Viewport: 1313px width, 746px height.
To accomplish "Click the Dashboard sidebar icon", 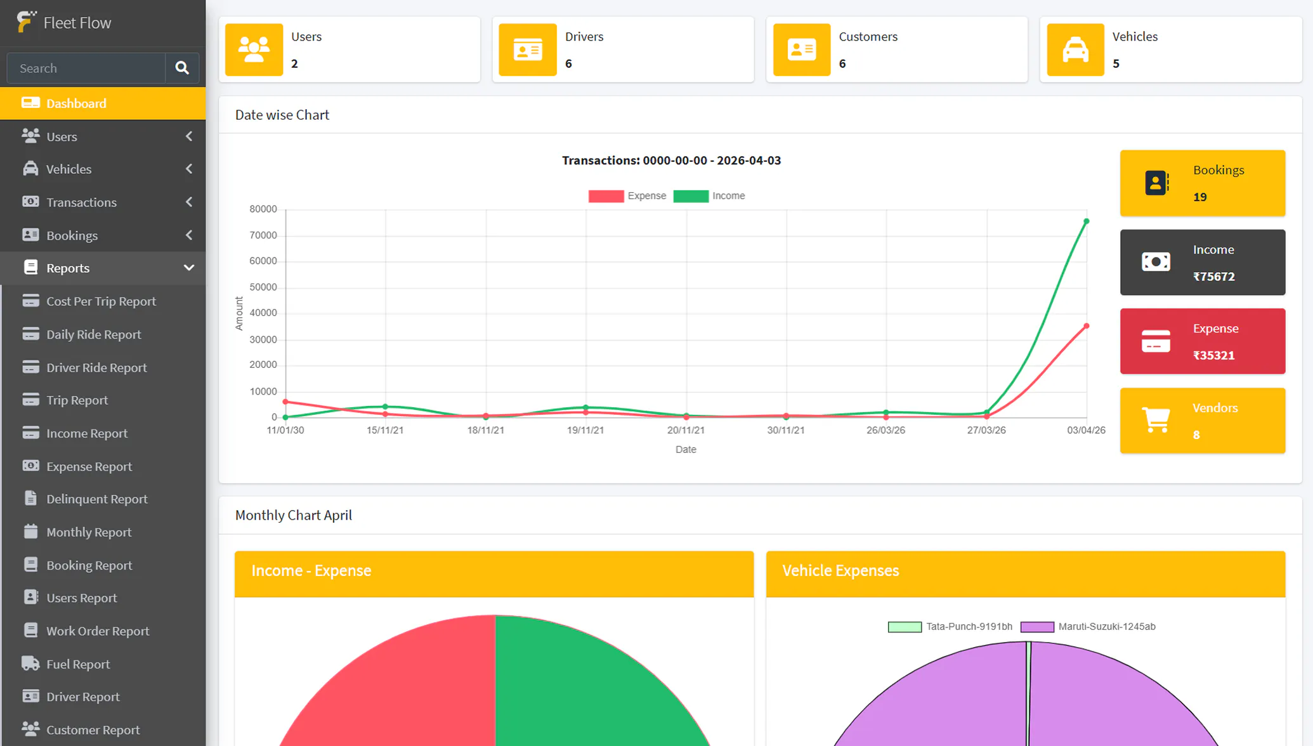I will pyautogui.click(x=30, y=103).
